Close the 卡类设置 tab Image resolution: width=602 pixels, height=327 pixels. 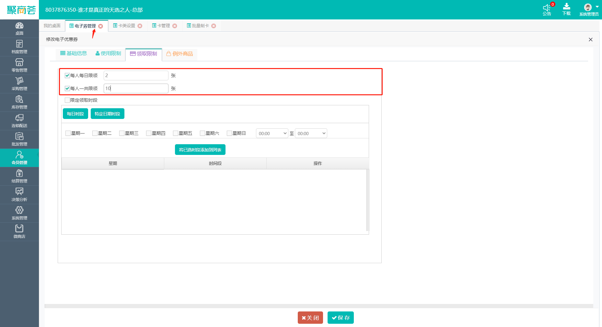point(140,26)
